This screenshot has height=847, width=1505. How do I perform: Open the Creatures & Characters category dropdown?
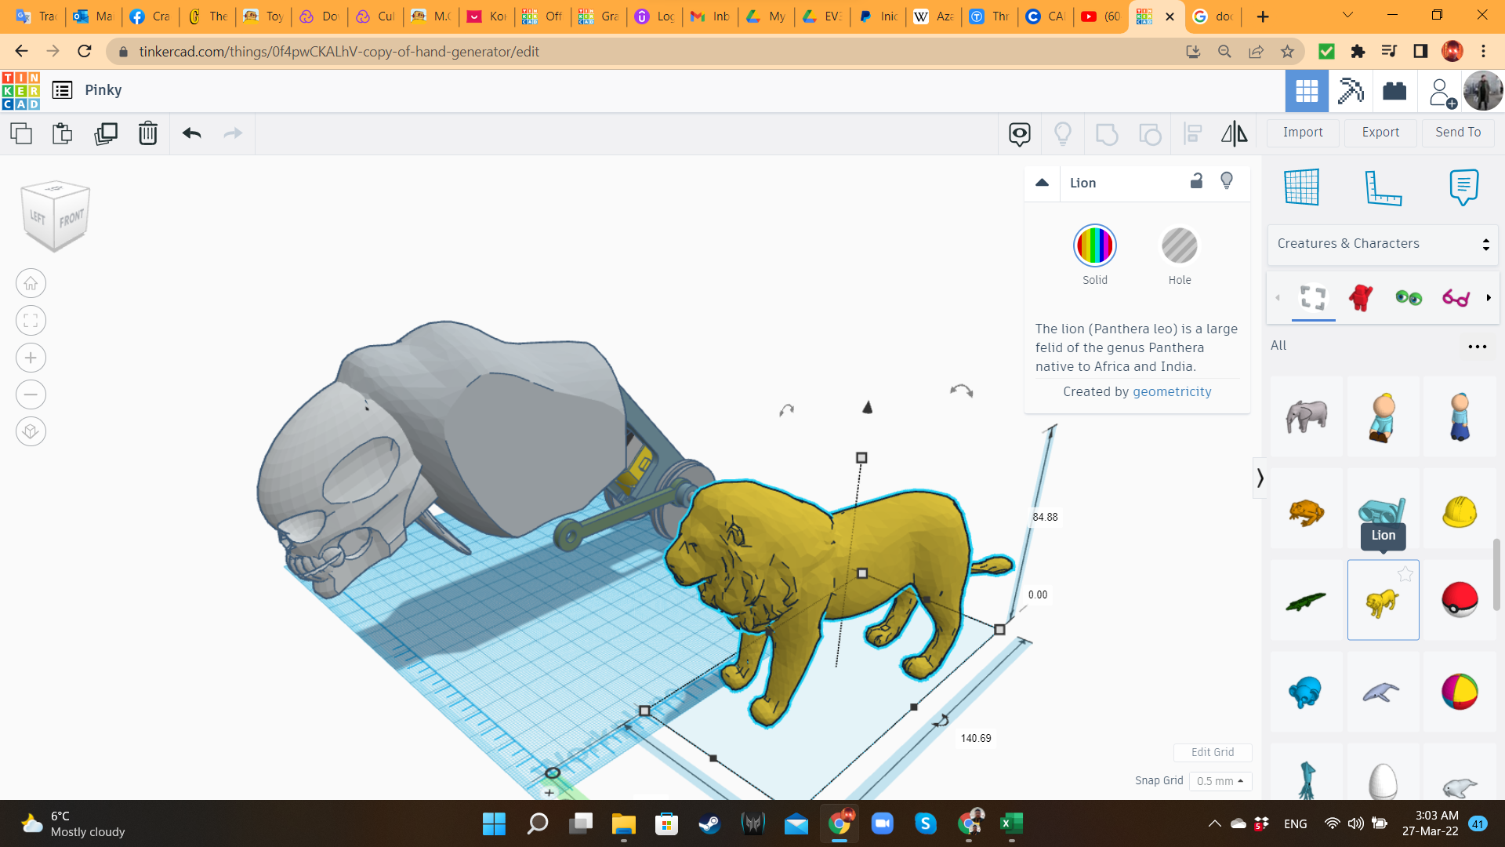point(1382,244)
